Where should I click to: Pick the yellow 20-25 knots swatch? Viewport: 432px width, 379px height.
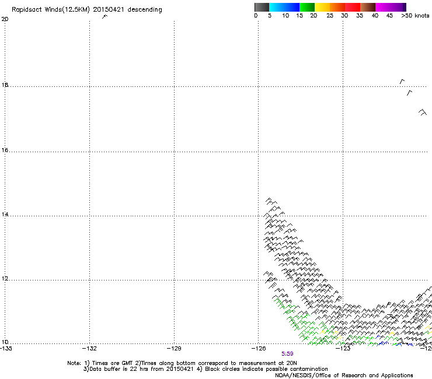pos(322,7)
